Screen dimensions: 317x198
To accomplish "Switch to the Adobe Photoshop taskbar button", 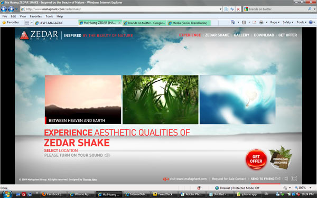I will (192, 194).
